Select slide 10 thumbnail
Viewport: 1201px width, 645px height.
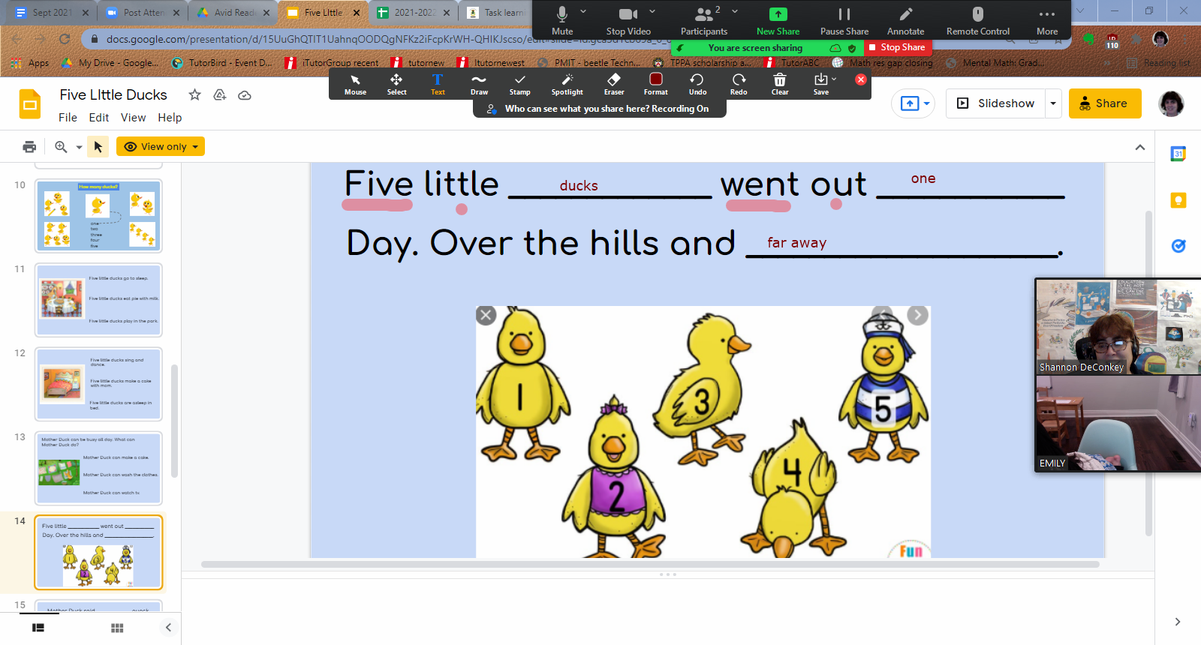(x=98, y=215)
